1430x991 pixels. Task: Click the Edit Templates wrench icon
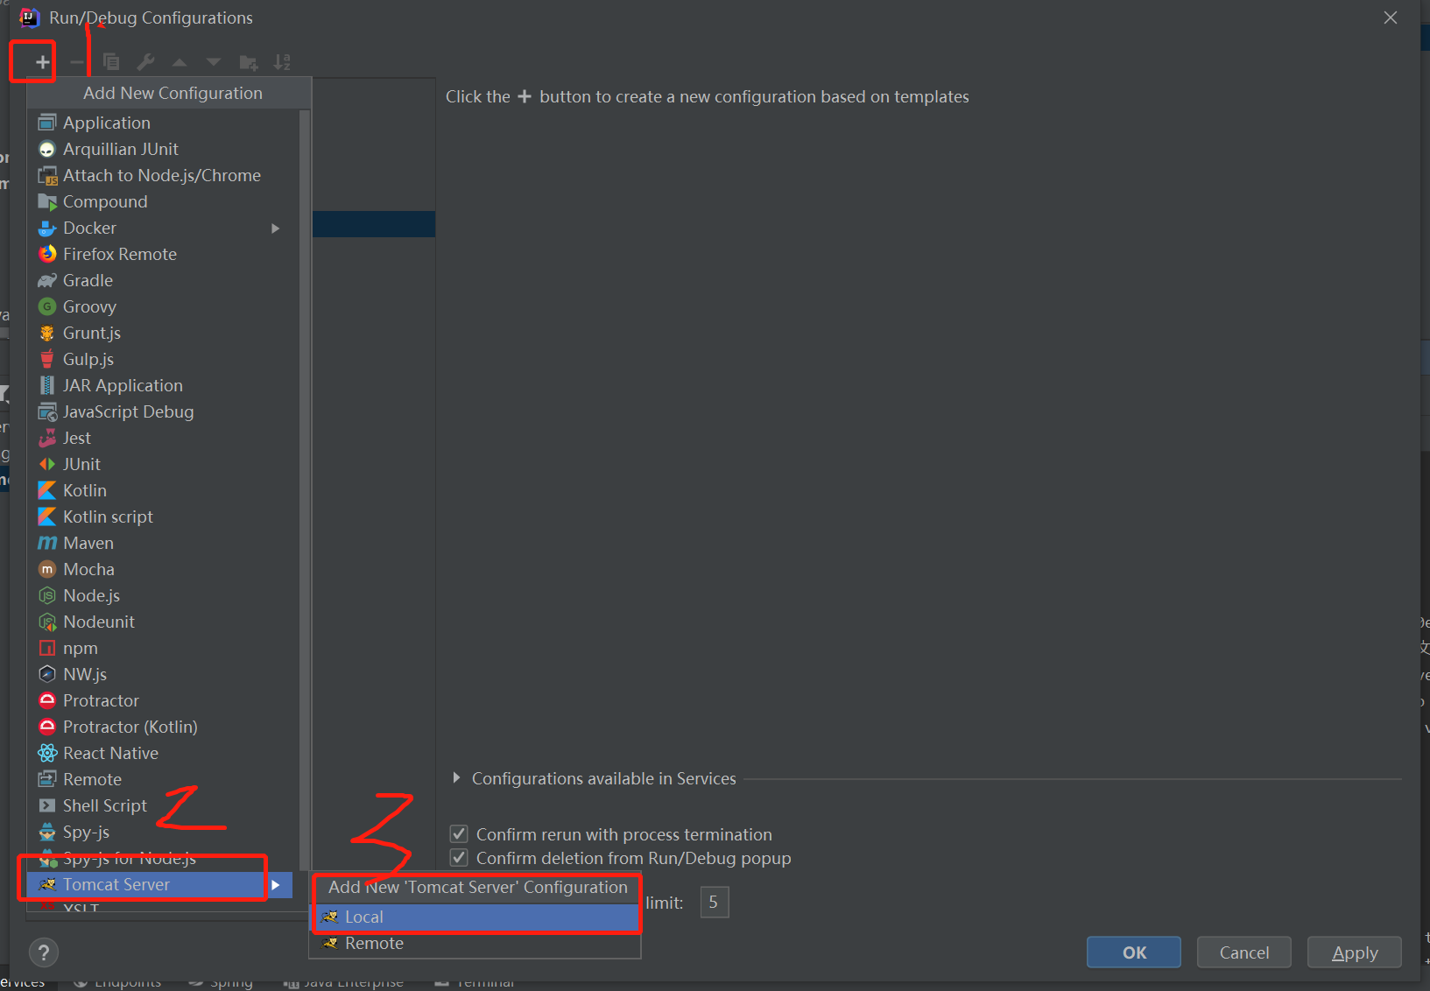pyautogui.click(x=145, y=62)
